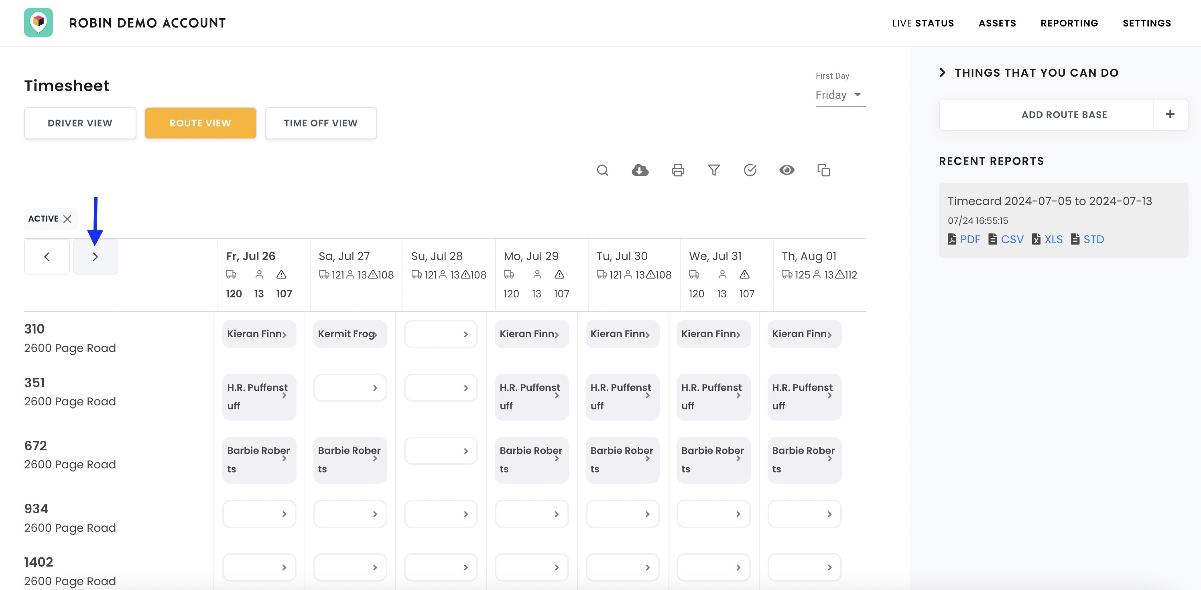The image size is (1201, 590).
Task: Click the copy duplicate icon
Action: click(824, 170)
